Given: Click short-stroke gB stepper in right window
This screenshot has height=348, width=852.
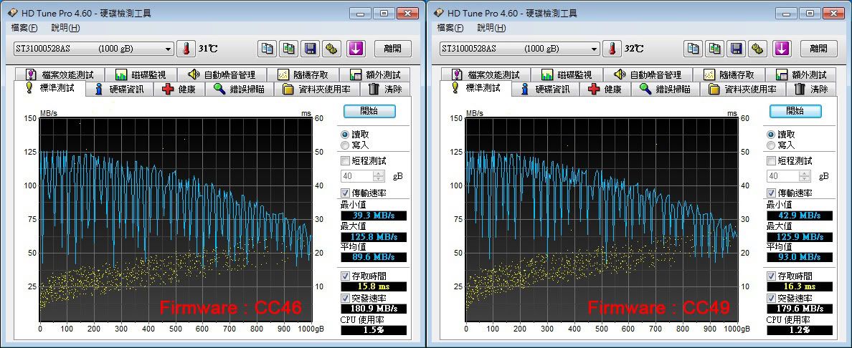Looking at the screenshot, I should [805, 176].
